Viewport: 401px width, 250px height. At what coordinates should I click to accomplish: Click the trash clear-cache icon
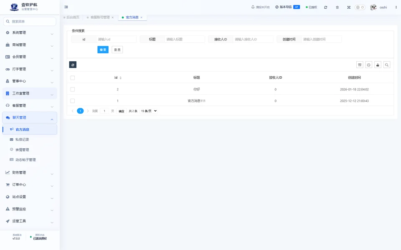(338, 7)
